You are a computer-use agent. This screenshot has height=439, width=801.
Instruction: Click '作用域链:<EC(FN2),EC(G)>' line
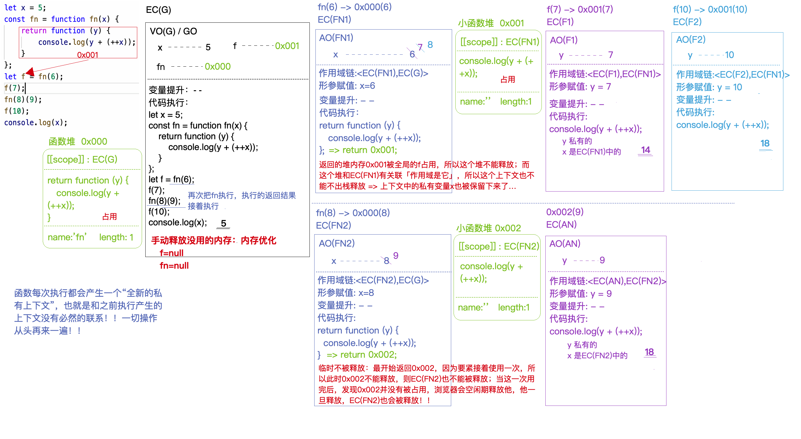point(373,281)
